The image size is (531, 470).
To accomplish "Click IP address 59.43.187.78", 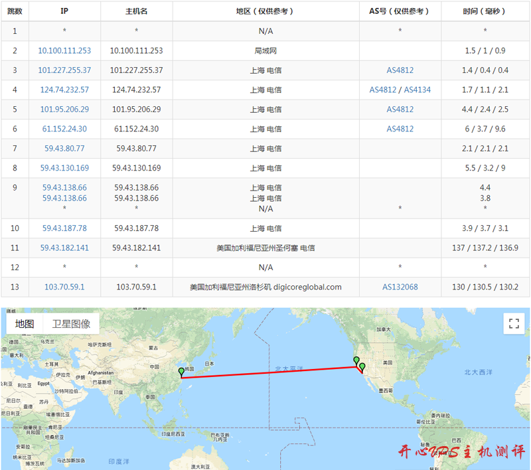I will (64, 228).
